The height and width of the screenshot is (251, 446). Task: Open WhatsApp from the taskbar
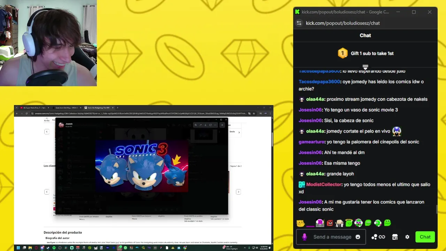click(x=120, y=248)
